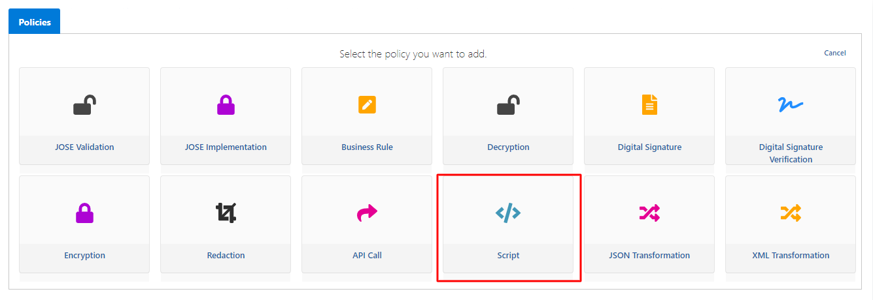
Task: Choose the API Call policy label
Action: tap(367, 256)
